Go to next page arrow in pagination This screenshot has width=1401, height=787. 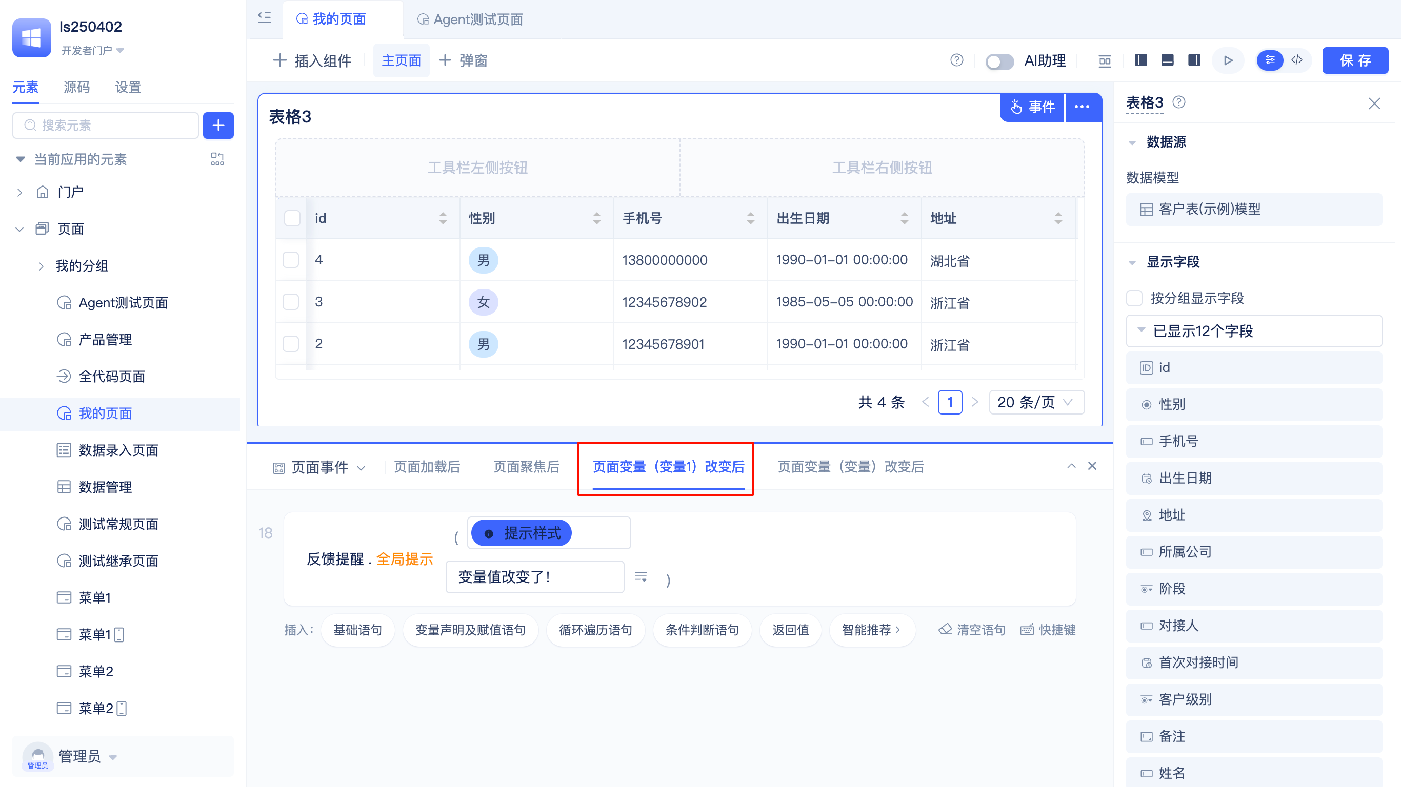tap(975, 402)
